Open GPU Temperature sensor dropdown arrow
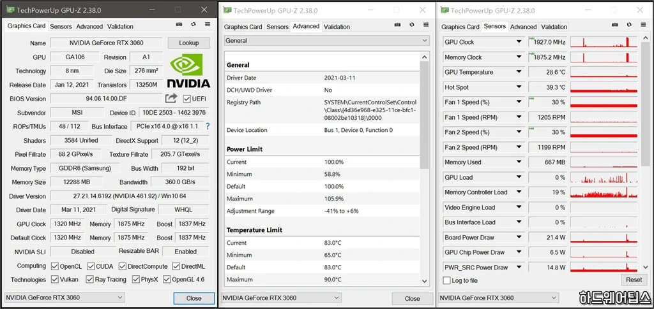 coord(519,72)
